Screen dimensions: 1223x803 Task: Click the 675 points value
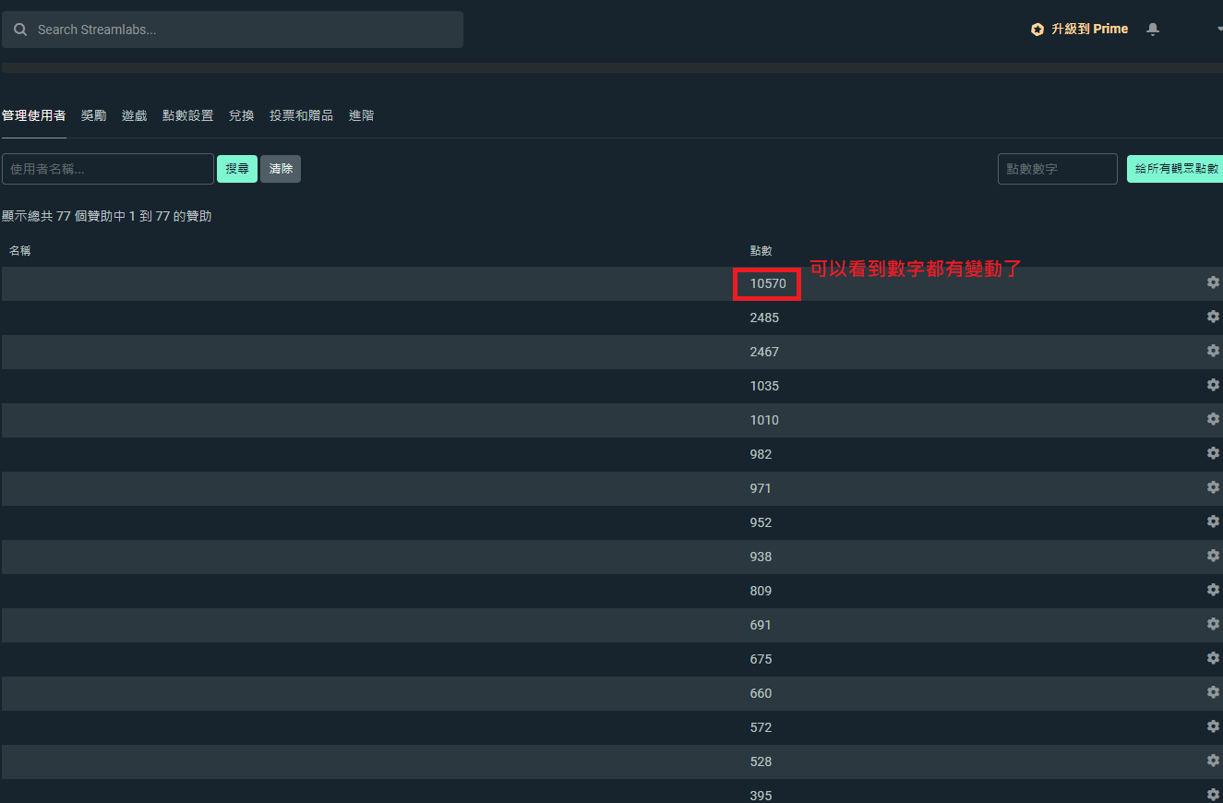tap(761, 659)
